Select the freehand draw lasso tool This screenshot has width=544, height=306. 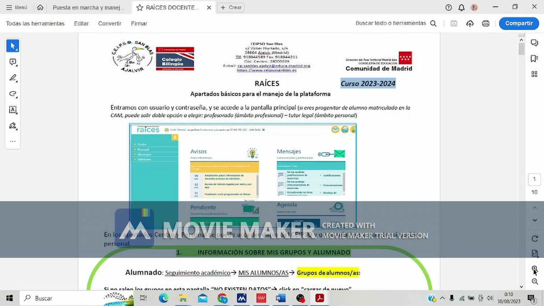[x=12, y=94]
